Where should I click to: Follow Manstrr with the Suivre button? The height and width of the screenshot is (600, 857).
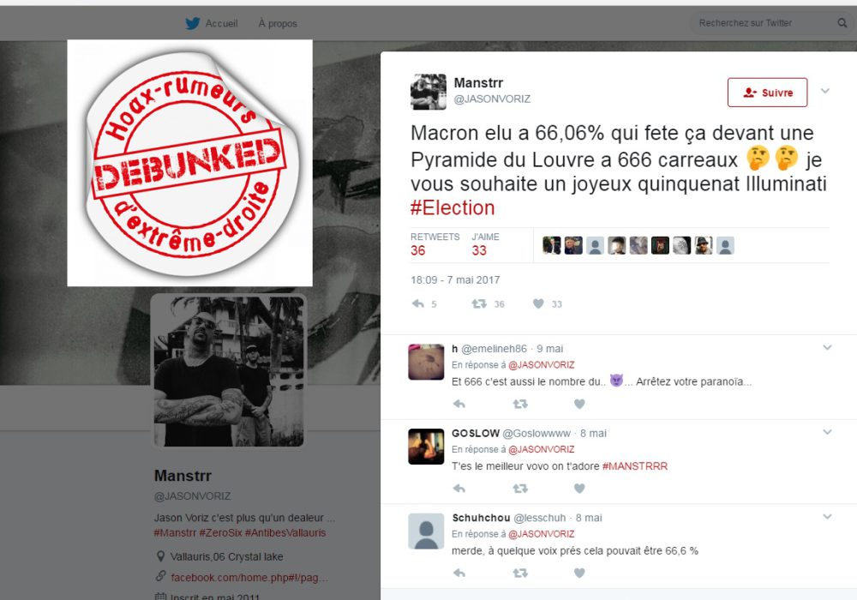tap(767, 93)
